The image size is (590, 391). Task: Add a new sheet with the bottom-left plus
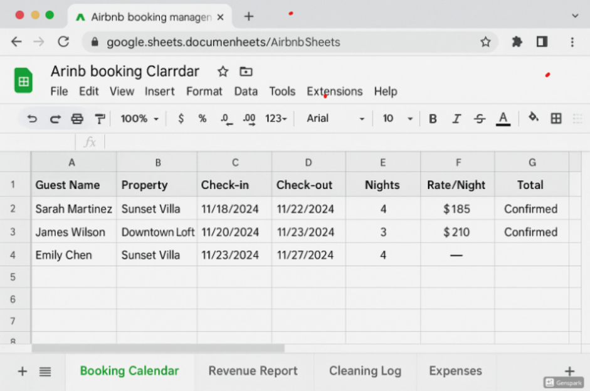pos(22,371)
